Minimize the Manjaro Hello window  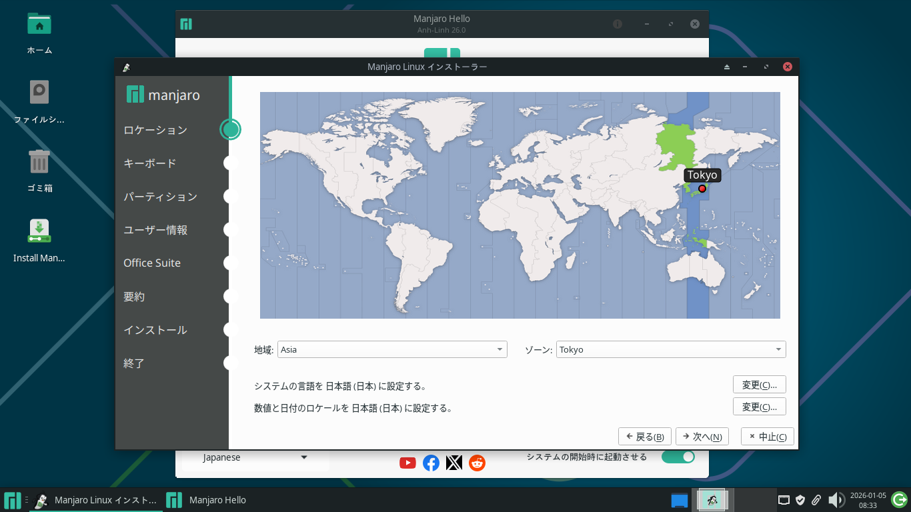coord(647,24)
